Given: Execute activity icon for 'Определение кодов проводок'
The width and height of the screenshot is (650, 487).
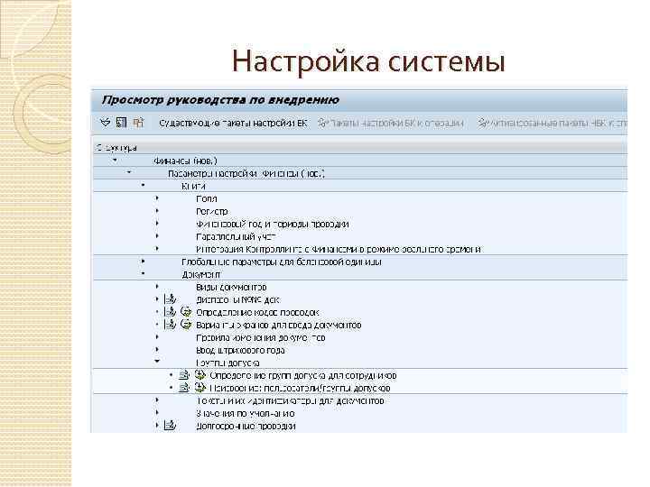Looking at the screenshot, I should coord(186,312).
